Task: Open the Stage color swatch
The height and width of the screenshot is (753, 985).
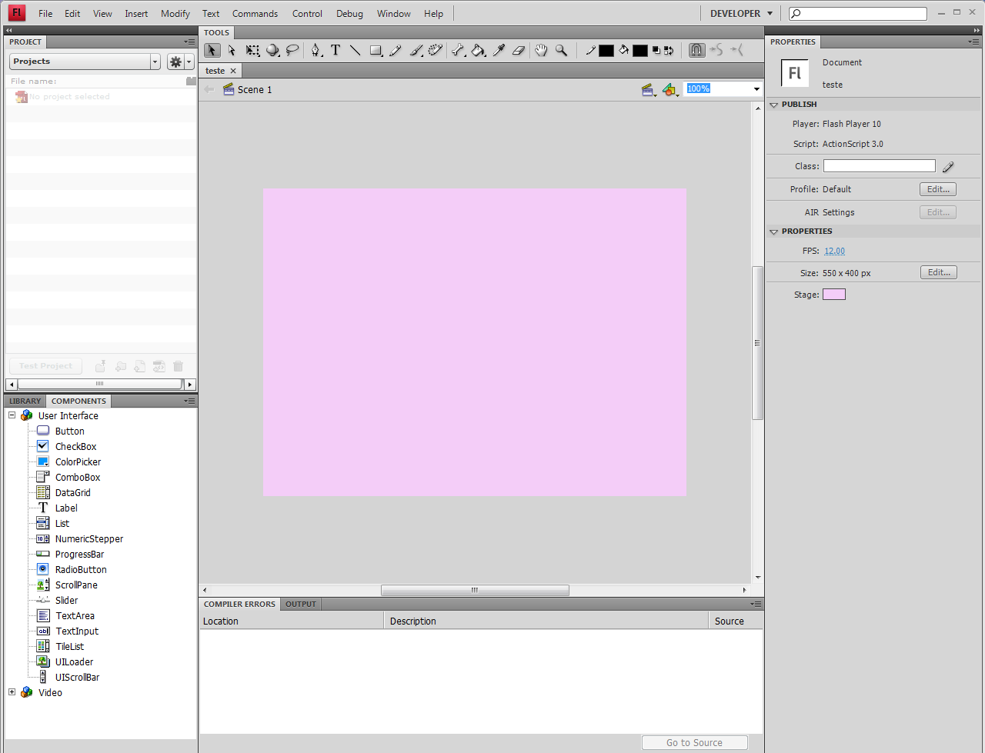Action: coord(833,295)
